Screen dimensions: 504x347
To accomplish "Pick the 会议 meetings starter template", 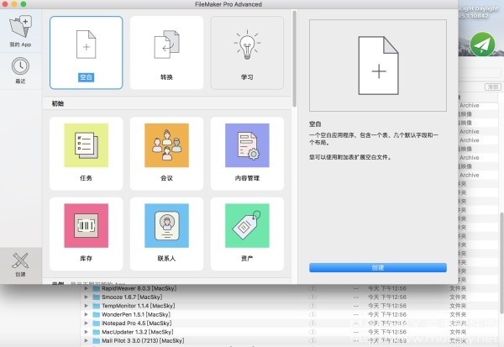I will 166,154.
